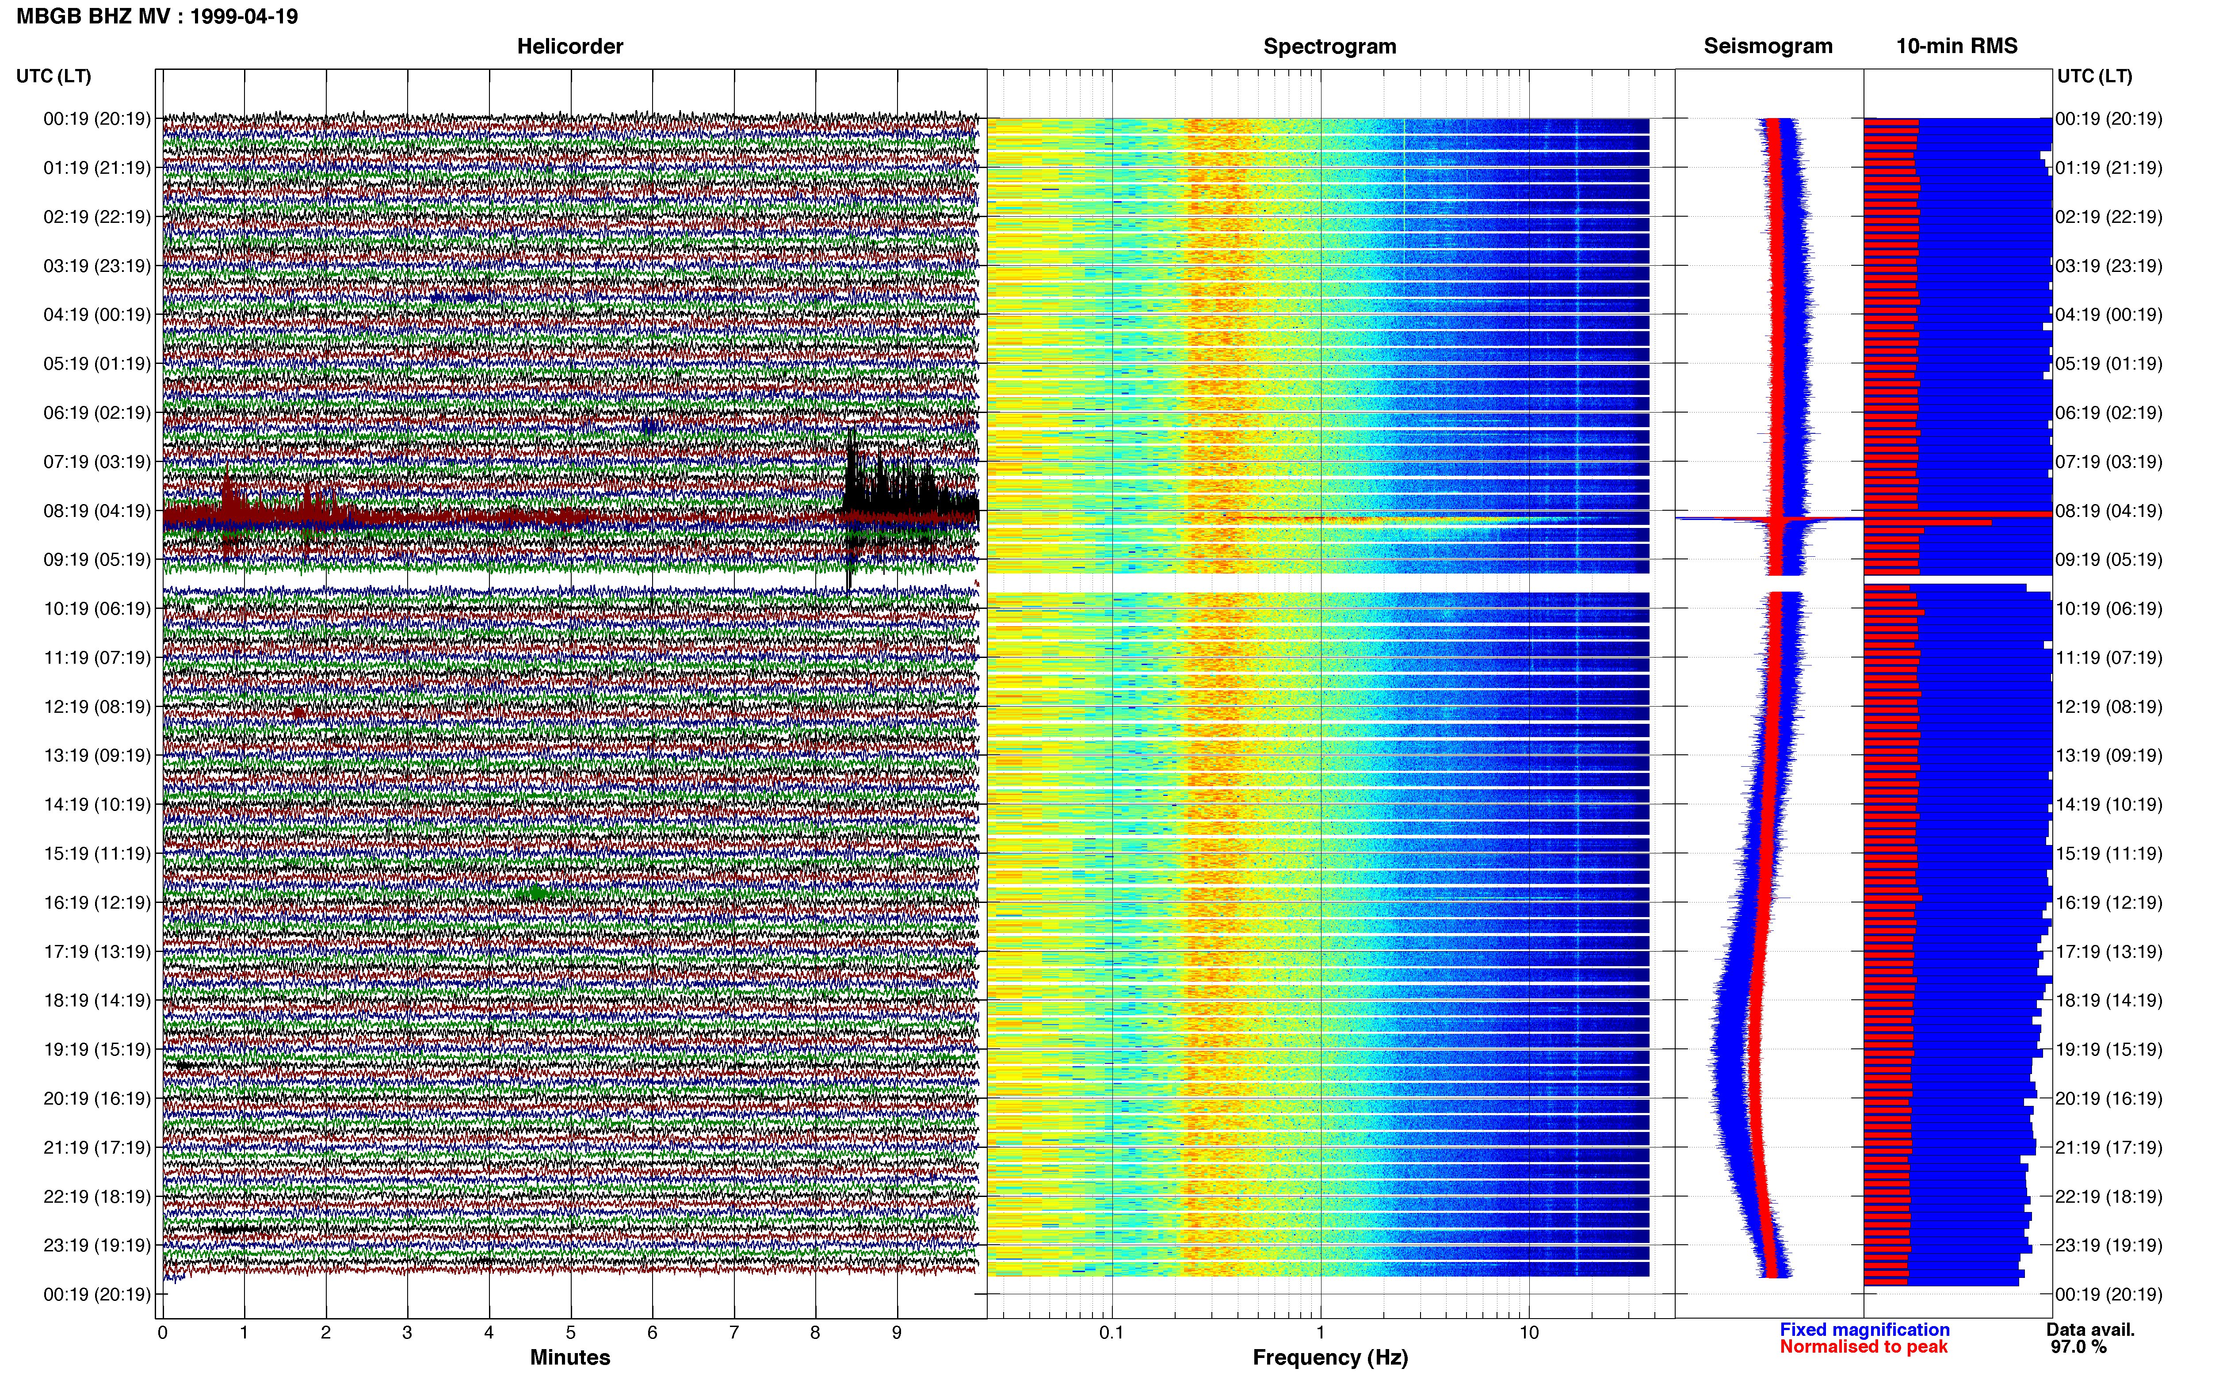Click helicorder time label '07:19 (03:19)'
The width and height of the screenshot is (2219, 1388).
pos(96,461)
